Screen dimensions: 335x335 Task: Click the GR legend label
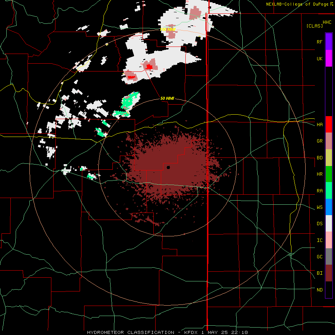click(x=319, y=141)
